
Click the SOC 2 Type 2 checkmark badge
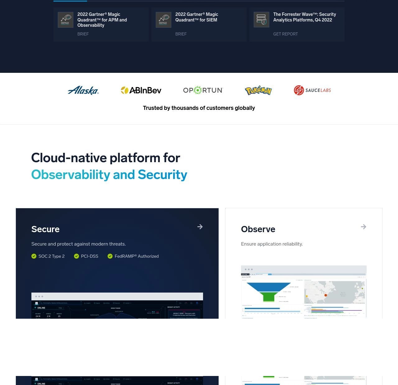pyautogui.click(x=34, y=256)
